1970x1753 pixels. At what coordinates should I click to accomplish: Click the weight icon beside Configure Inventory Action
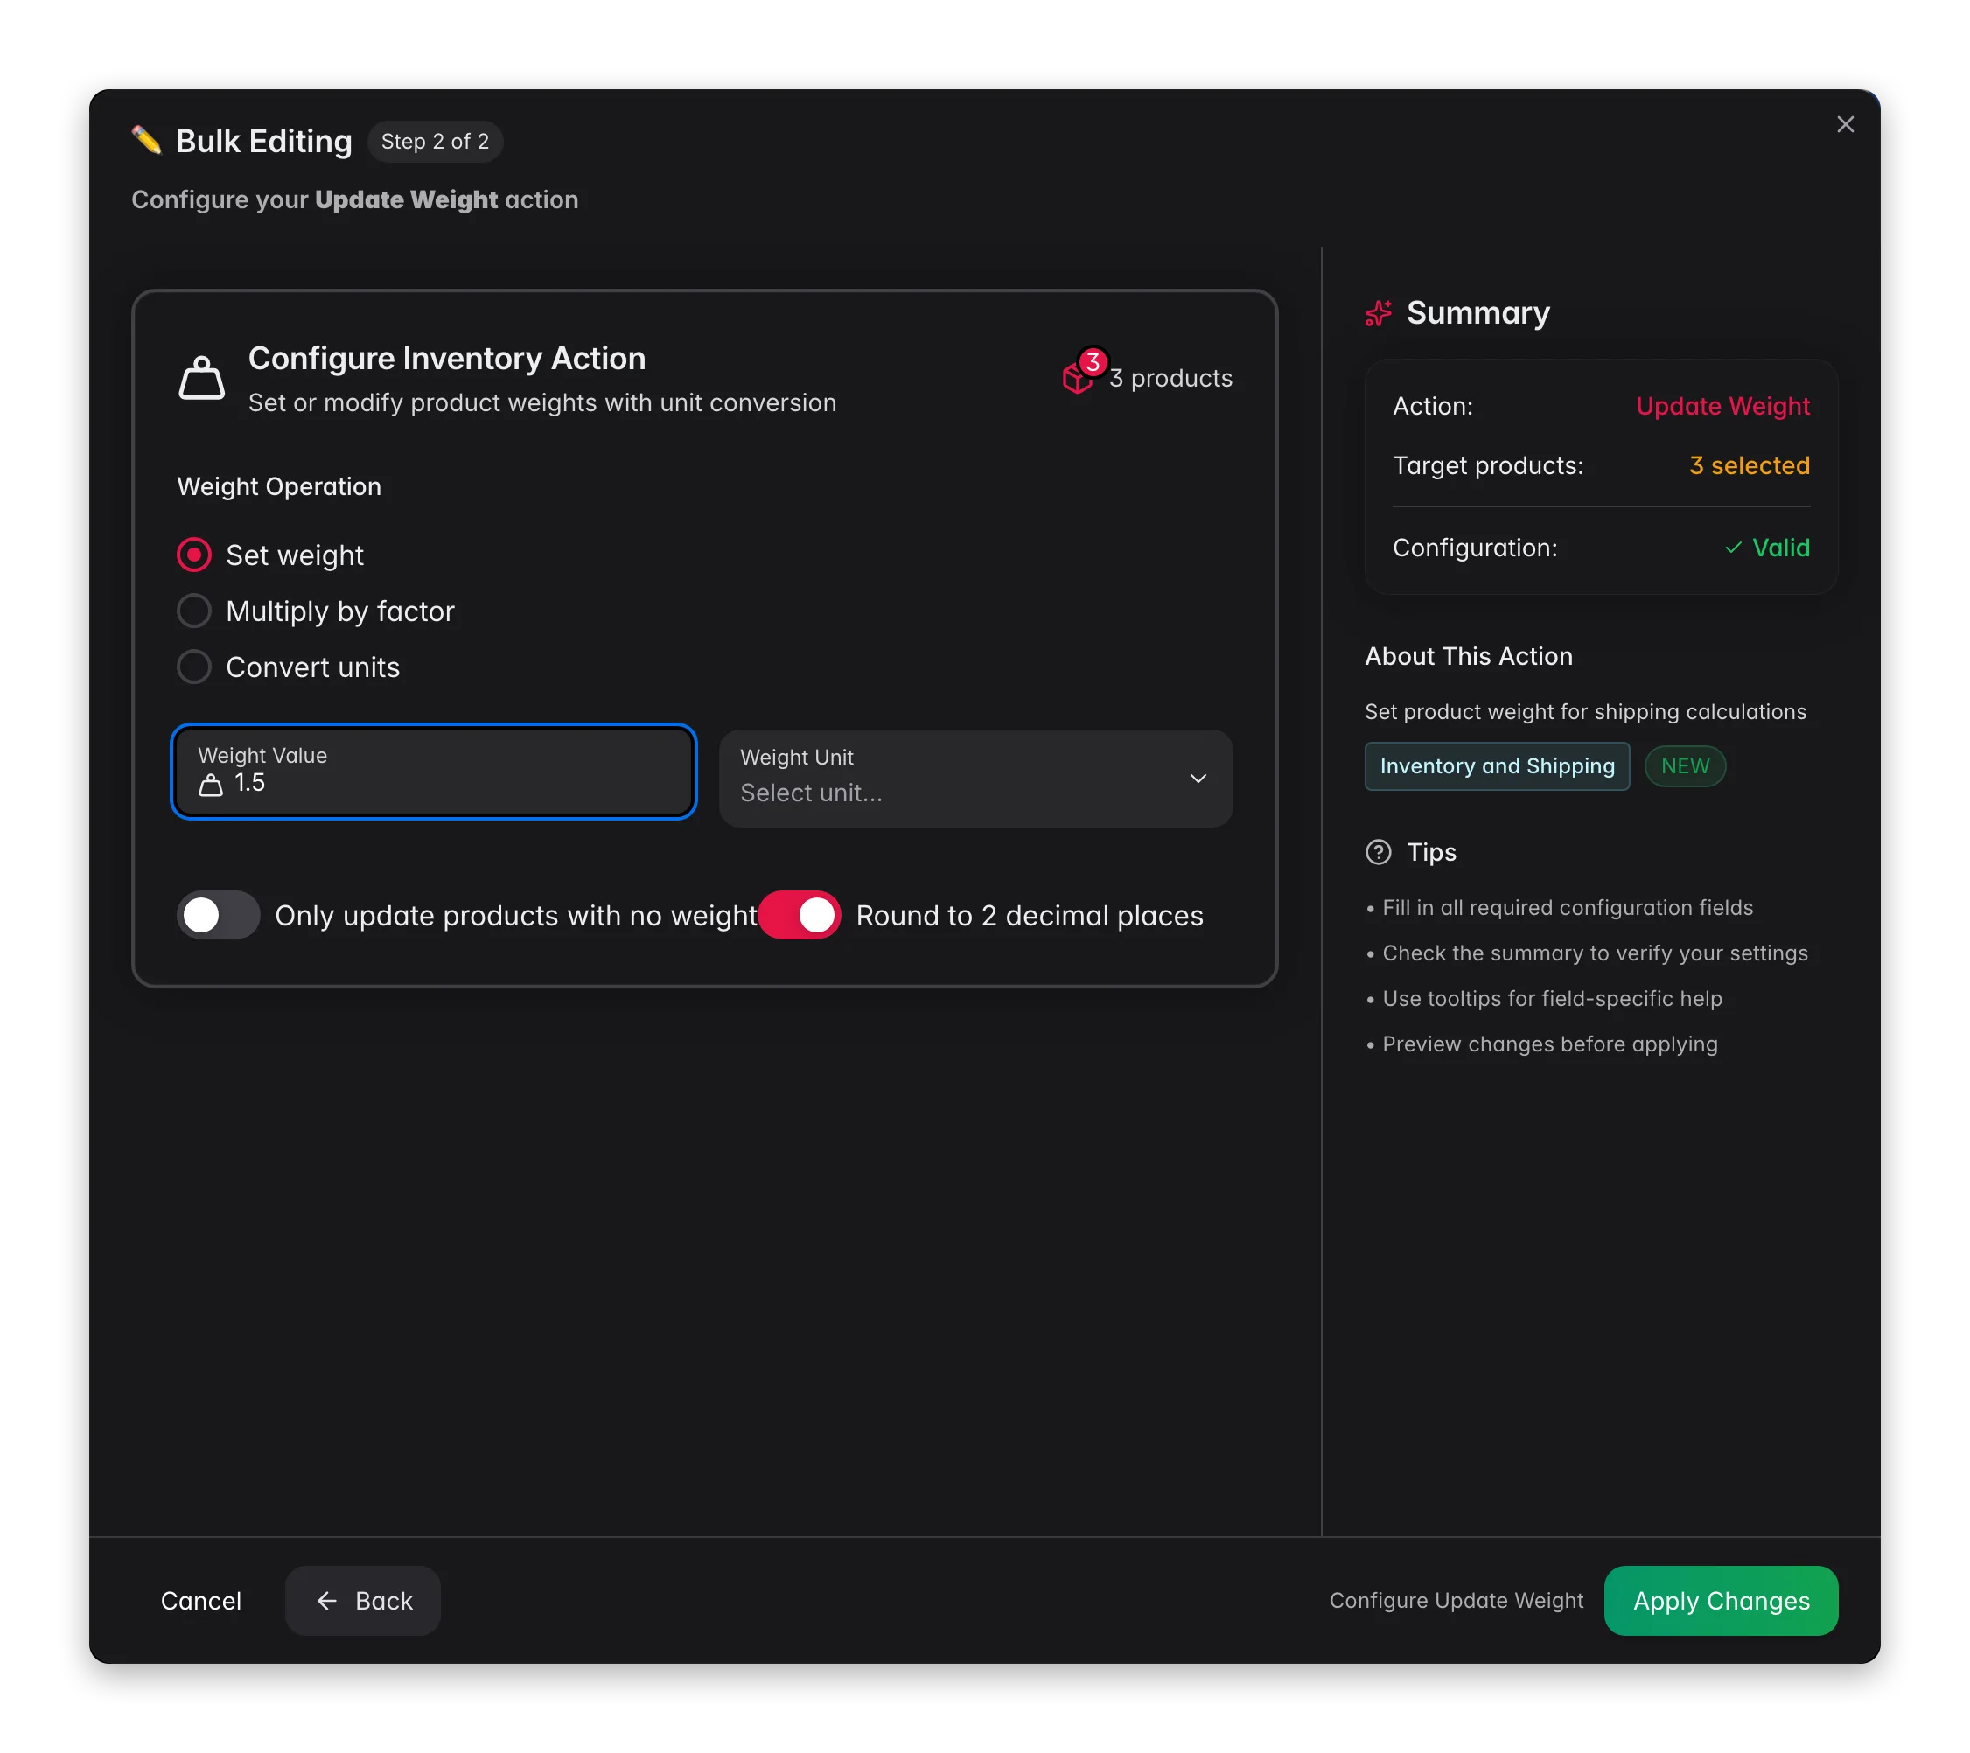tap(201, 377)
